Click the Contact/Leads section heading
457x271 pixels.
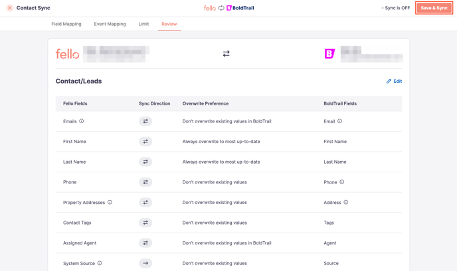click(x=78, y=81)
